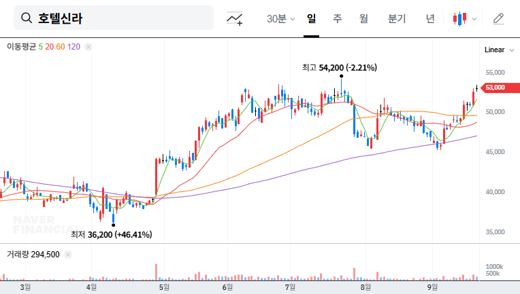The height and width of the screenshot is (294, 520).
Task: Click the 35,000 price axis label
Action: [495, 232]
